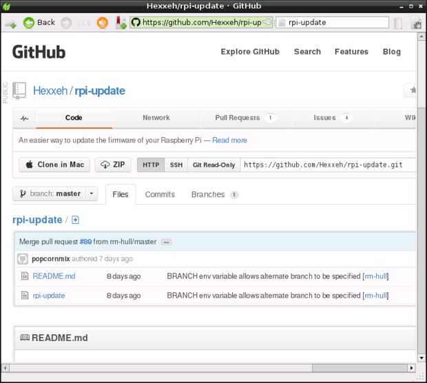Expand commit message ellipsis button

click(166, 242)
